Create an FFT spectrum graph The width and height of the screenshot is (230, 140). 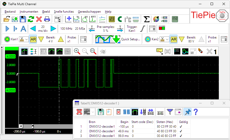pos(93,19)
